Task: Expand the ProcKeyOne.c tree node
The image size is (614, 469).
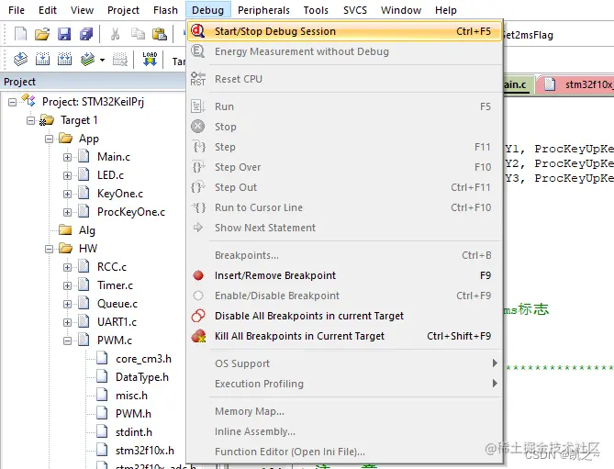Action: pyautogui.click(x=67, y=212)
